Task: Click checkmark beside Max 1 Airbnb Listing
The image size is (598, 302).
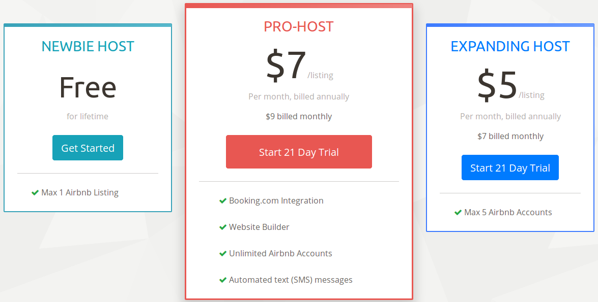Action: [x=35, y=193]
